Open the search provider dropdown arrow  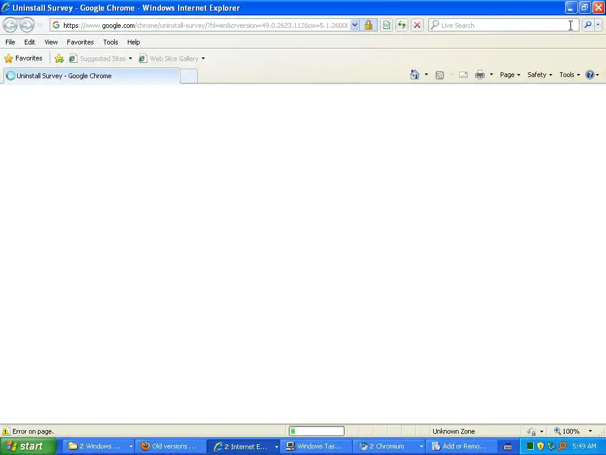click(598, 25)
